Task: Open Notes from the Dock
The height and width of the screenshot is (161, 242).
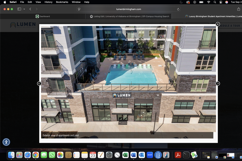Action: click(85, 155)
